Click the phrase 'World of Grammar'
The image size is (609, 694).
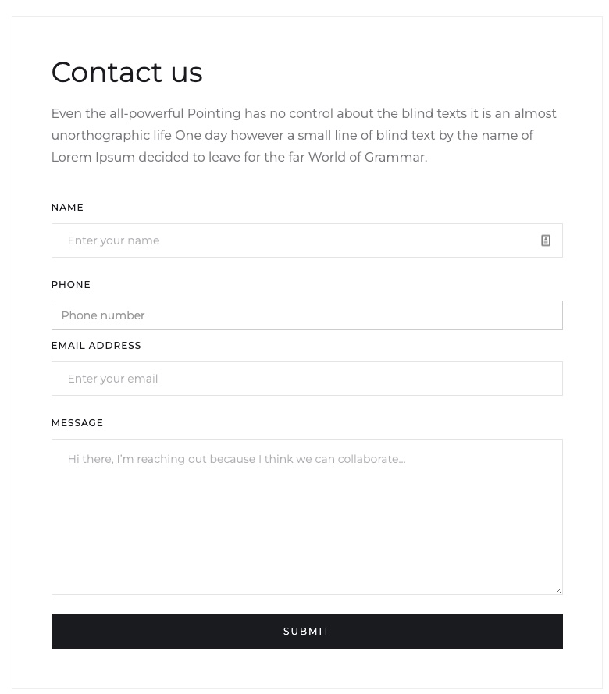pyautogui.click(x=367, y=157)
